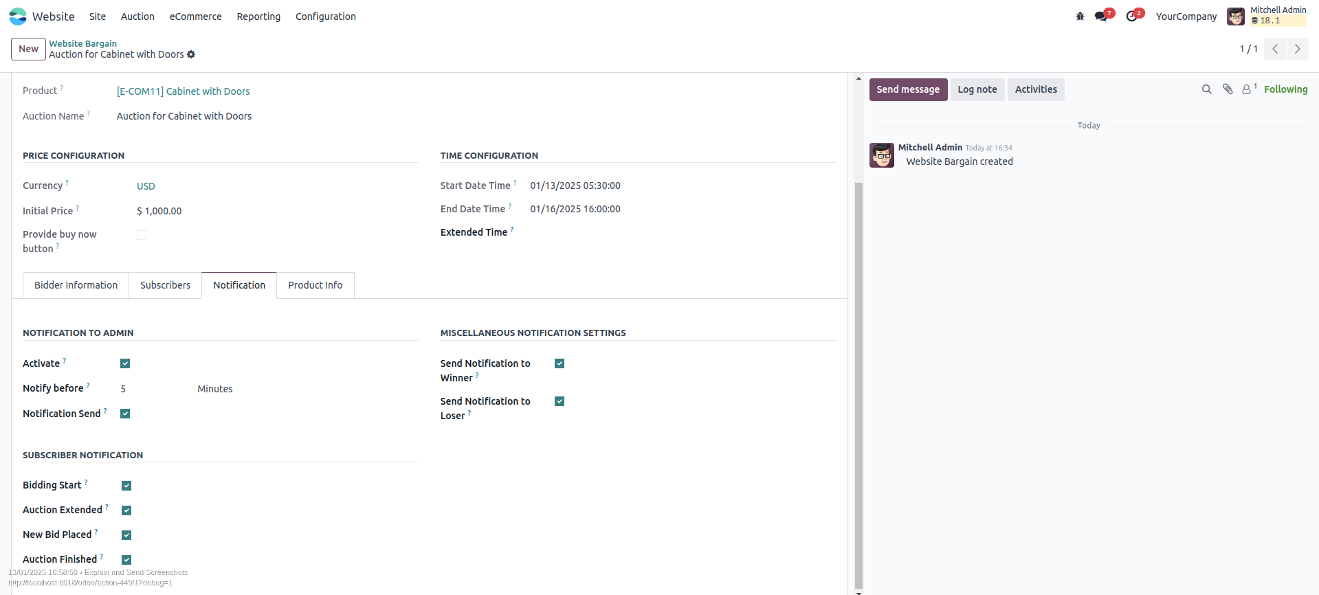The height and width of the screenshot is (595, 1319).
Task: Open the eCommerce menu
Action: pos(196,16)
